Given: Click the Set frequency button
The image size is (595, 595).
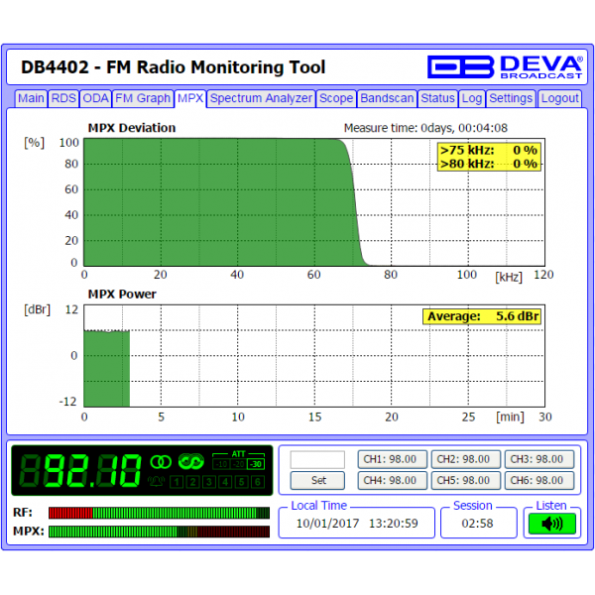Looking at the screenshot, I should pos(318,480).
